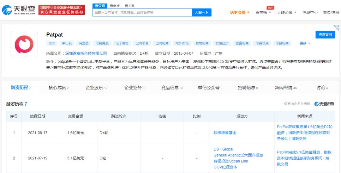Click the 查看官网 button

click(325, 35)
